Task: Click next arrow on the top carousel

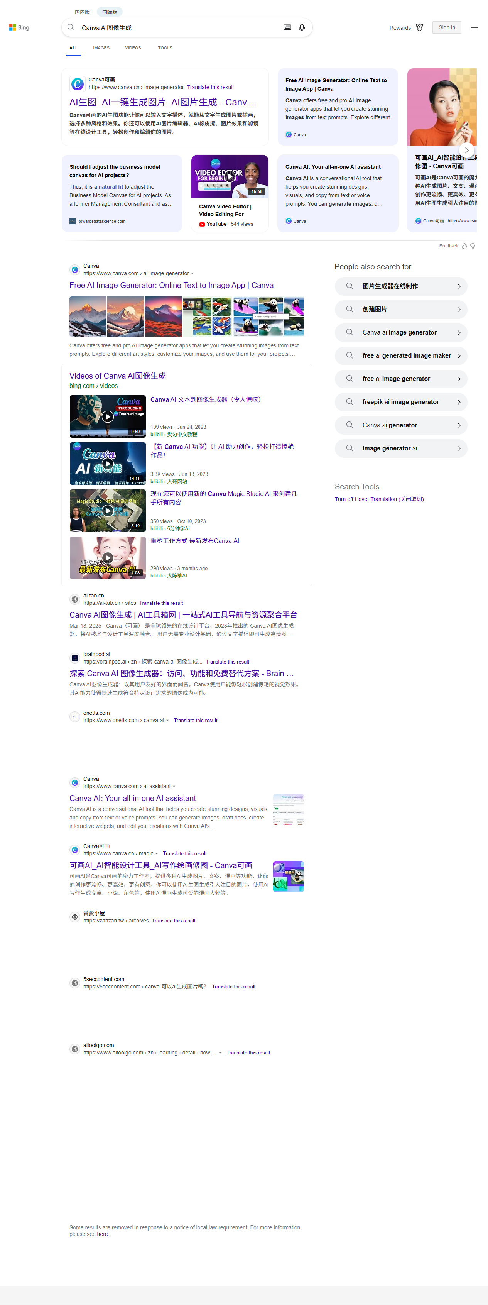Action: click(466, 150)
